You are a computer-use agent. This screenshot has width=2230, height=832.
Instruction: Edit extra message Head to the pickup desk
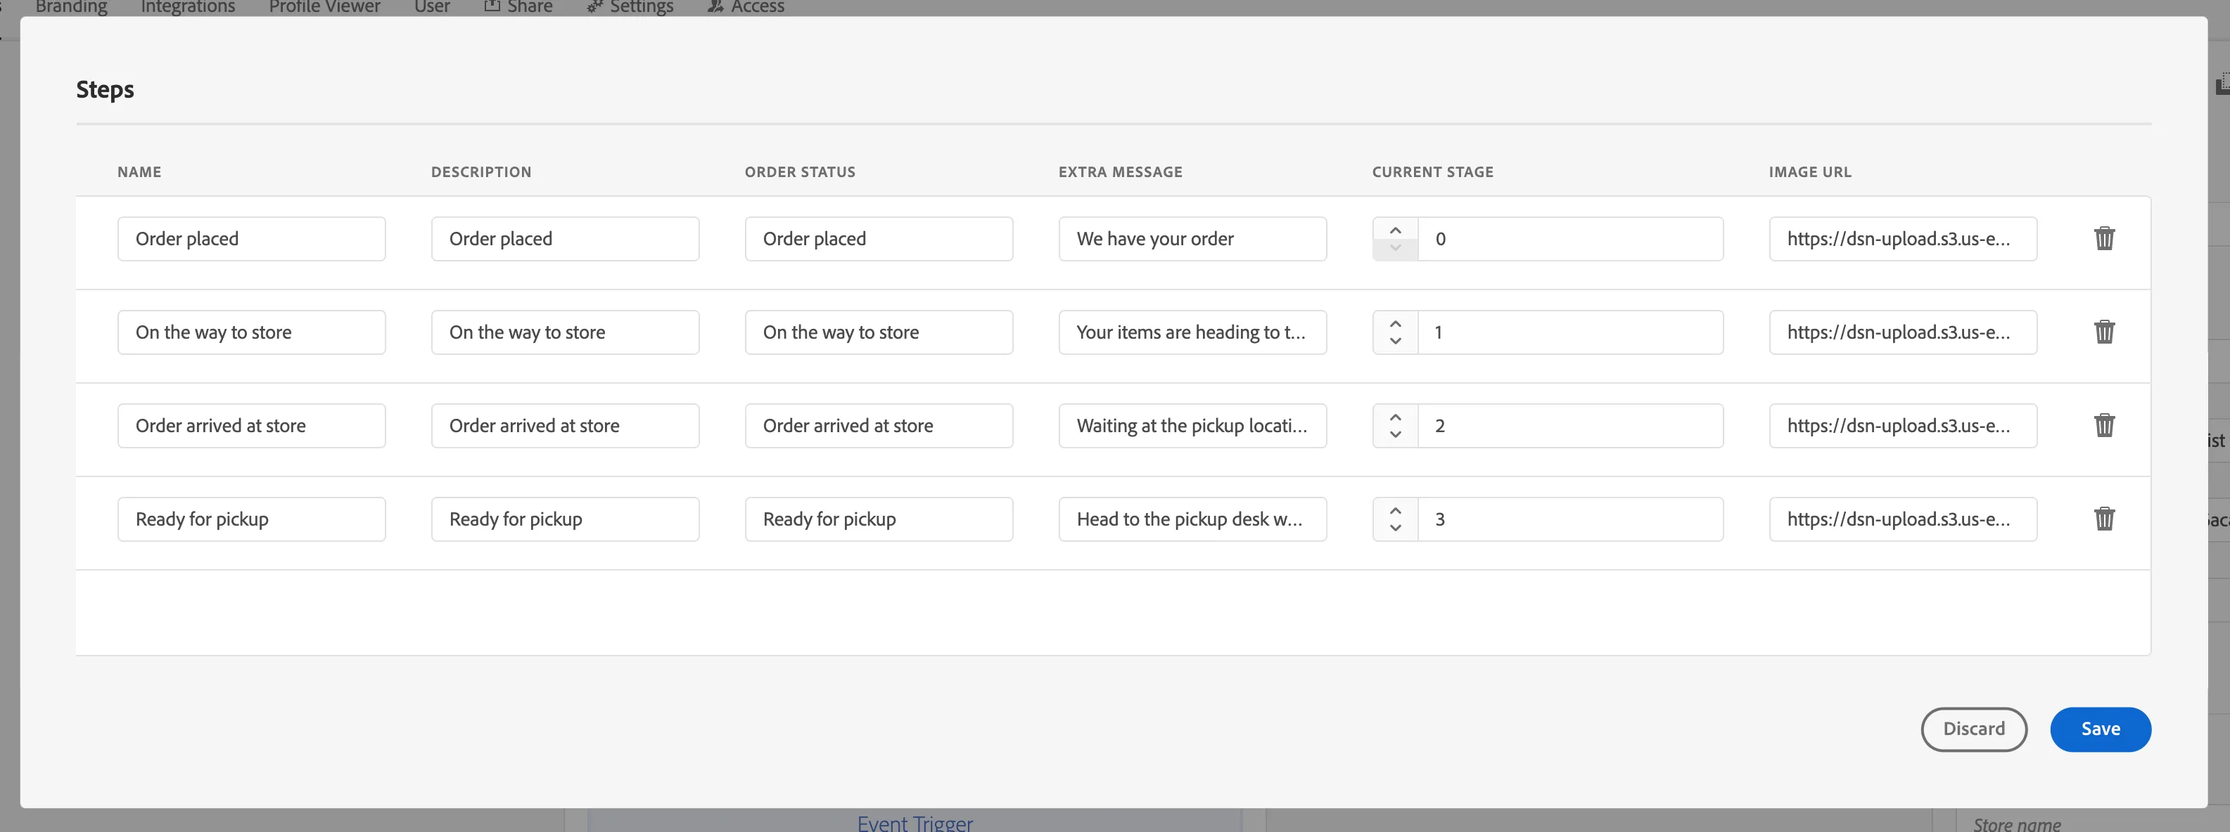1193,519
